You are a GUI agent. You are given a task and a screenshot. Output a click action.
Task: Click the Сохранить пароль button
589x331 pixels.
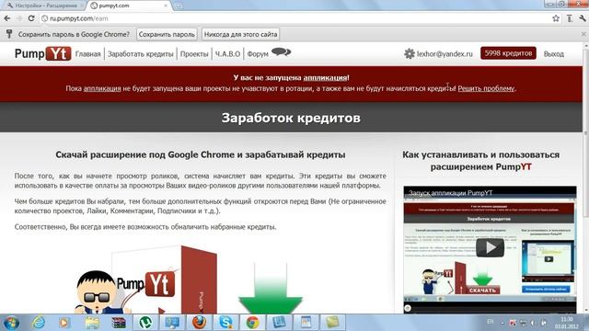pyautogui.click(x=167, y=34)
